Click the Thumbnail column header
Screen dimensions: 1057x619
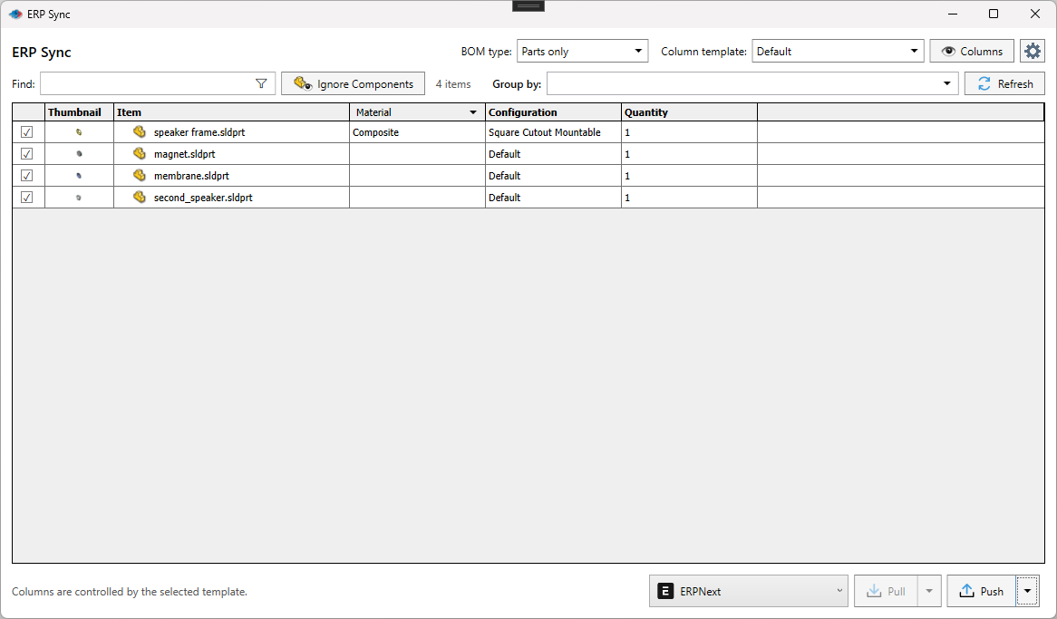pos(79,112)
